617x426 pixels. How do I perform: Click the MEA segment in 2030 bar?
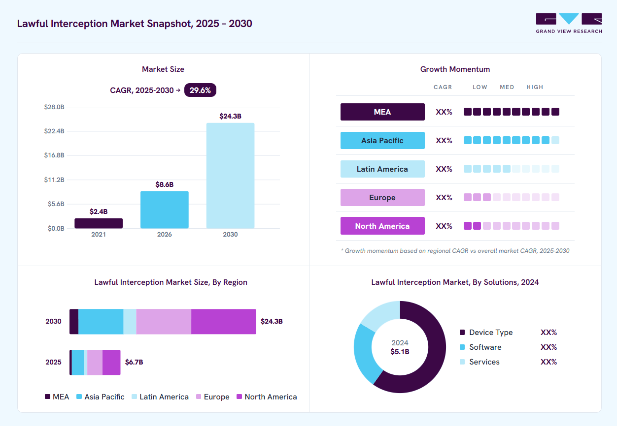coord(74,322)
